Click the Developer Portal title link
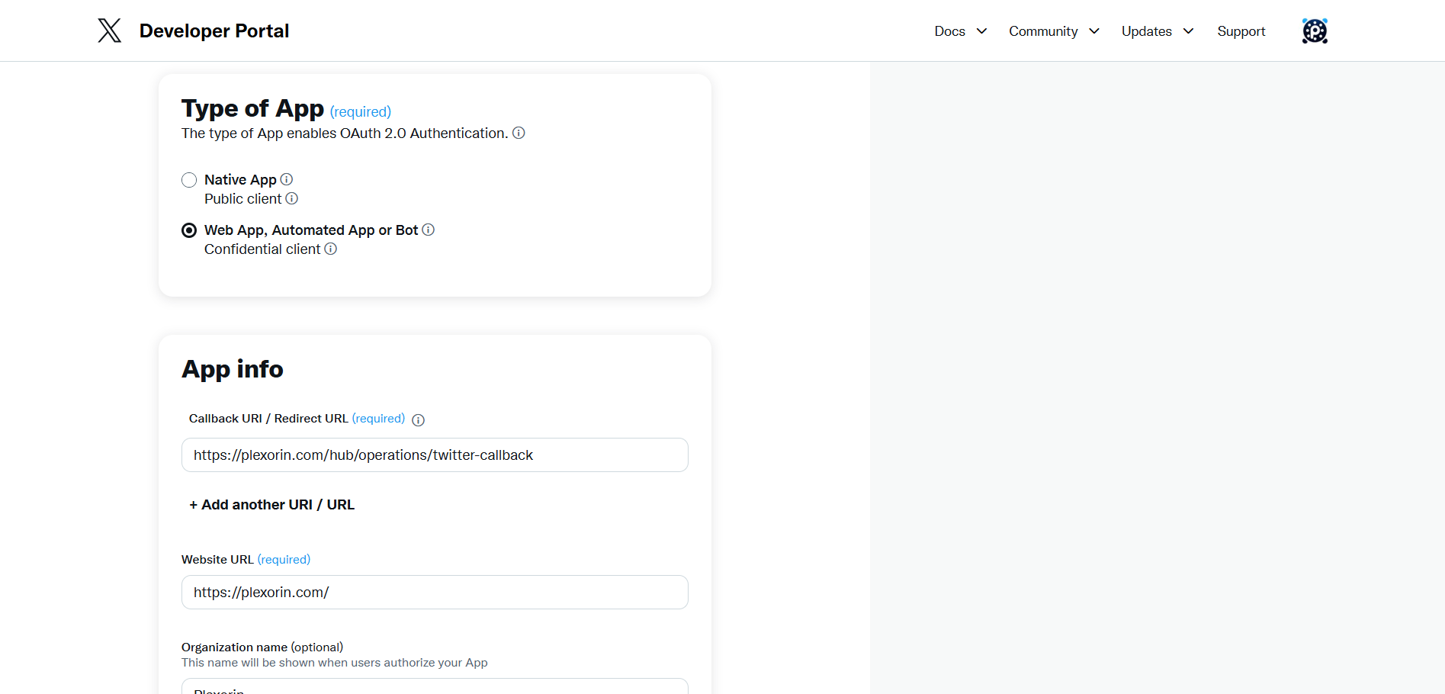 pyautogui.click(x=214, y=31)
